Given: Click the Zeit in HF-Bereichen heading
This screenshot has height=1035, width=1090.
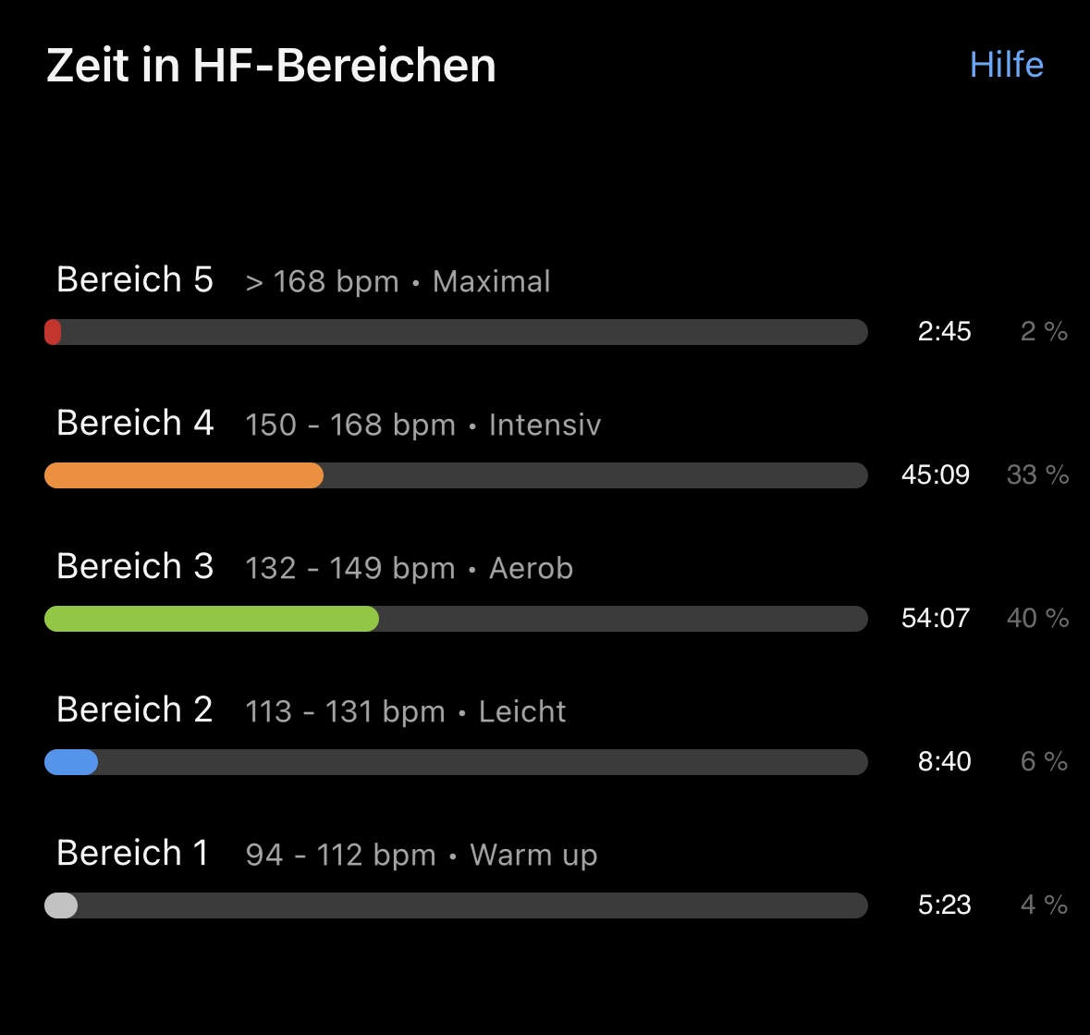Looking at the screenshot, I should [x=271, y=66].
